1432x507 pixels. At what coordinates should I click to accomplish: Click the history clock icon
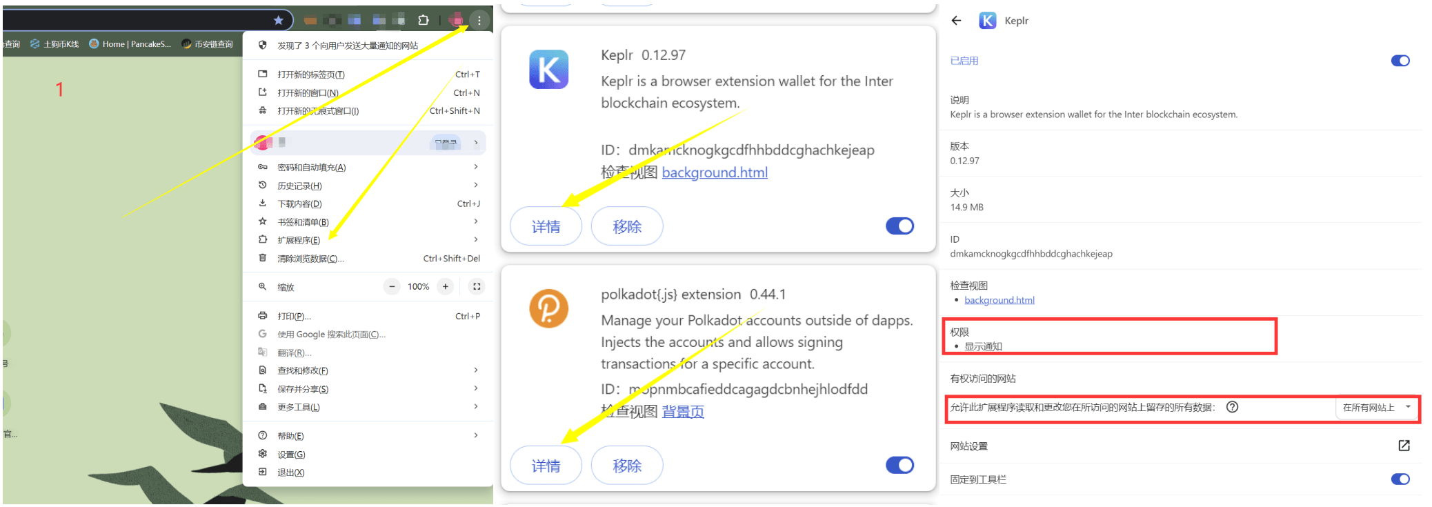tap(262, 185)
